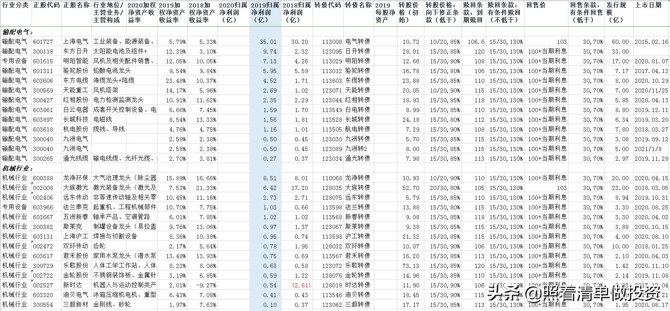Select the 斯莱克 stock name cell
This screenshot has height=311, width=670.
72,227
